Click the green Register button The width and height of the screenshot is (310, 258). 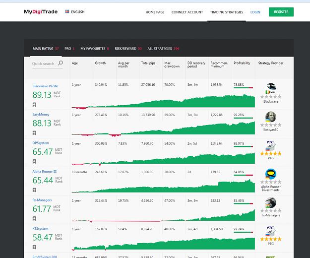(x=281, y=12)
